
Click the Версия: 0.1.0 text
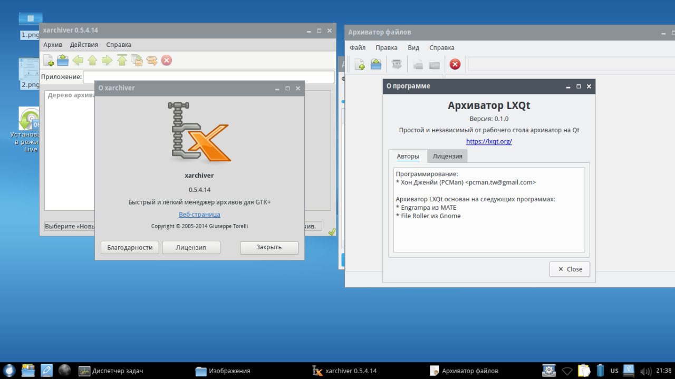[489, 119]
